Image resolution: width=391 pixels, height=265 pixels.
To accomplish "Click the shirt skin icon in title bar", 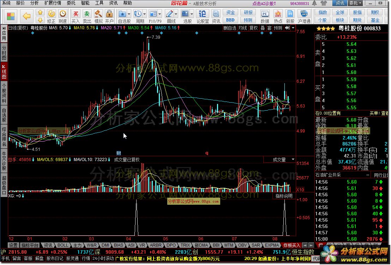I will (324, 3).
